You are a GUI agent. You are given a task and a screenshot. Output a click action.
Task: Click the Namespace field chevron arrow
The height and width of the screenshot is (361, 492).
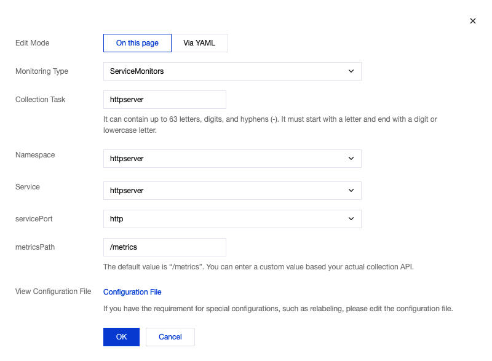[x=351, y=159]
